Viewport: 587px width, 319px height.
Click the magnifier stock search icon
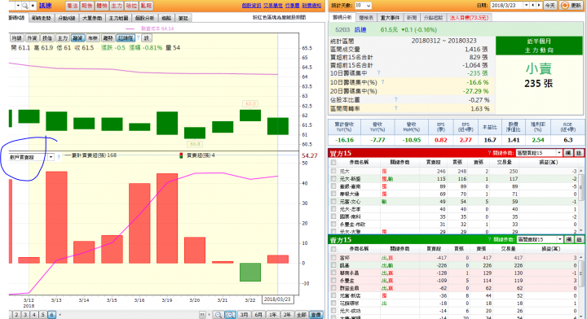tap(25, 6)
